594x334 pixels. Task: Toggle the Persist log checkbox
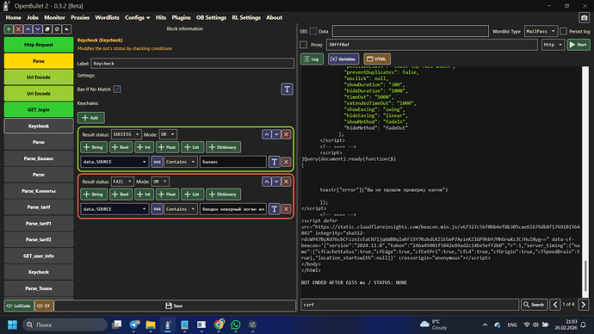(x=563, y=31)
